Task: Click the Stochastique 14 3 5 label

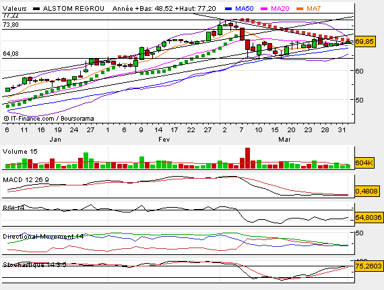Action: pyautogui.click(x=34, y=265)
